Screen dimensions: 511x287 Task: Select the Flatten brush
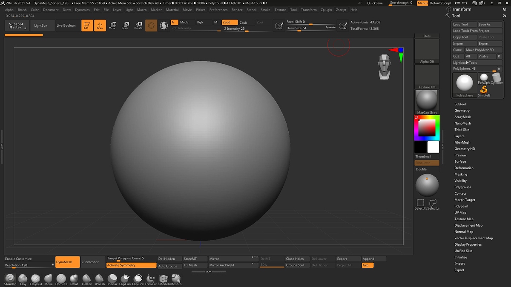tap(87, 280)
